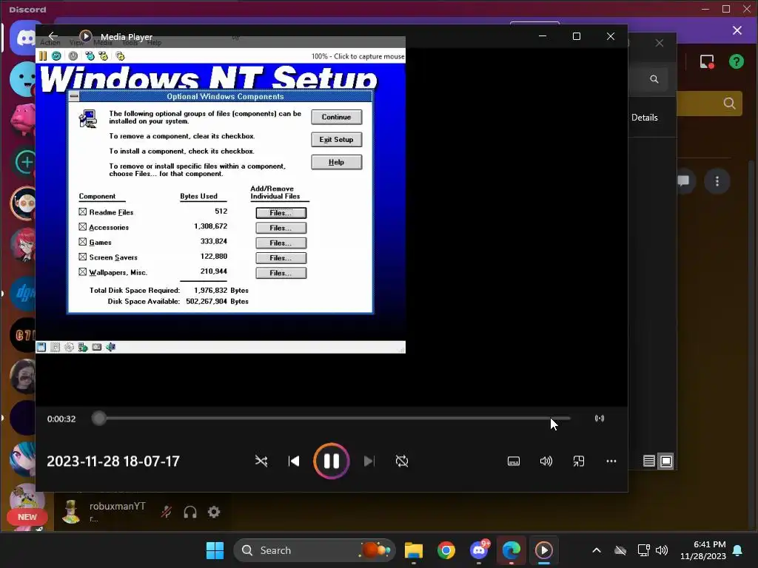Screen dimensions: 758x568
Task: Click Discord search magnifier in yellow bar
Action: click(729, 104)
